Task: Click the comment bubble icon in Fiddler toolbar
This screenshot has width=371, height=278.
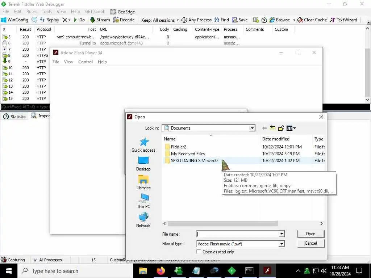Action: pos(34,20)
